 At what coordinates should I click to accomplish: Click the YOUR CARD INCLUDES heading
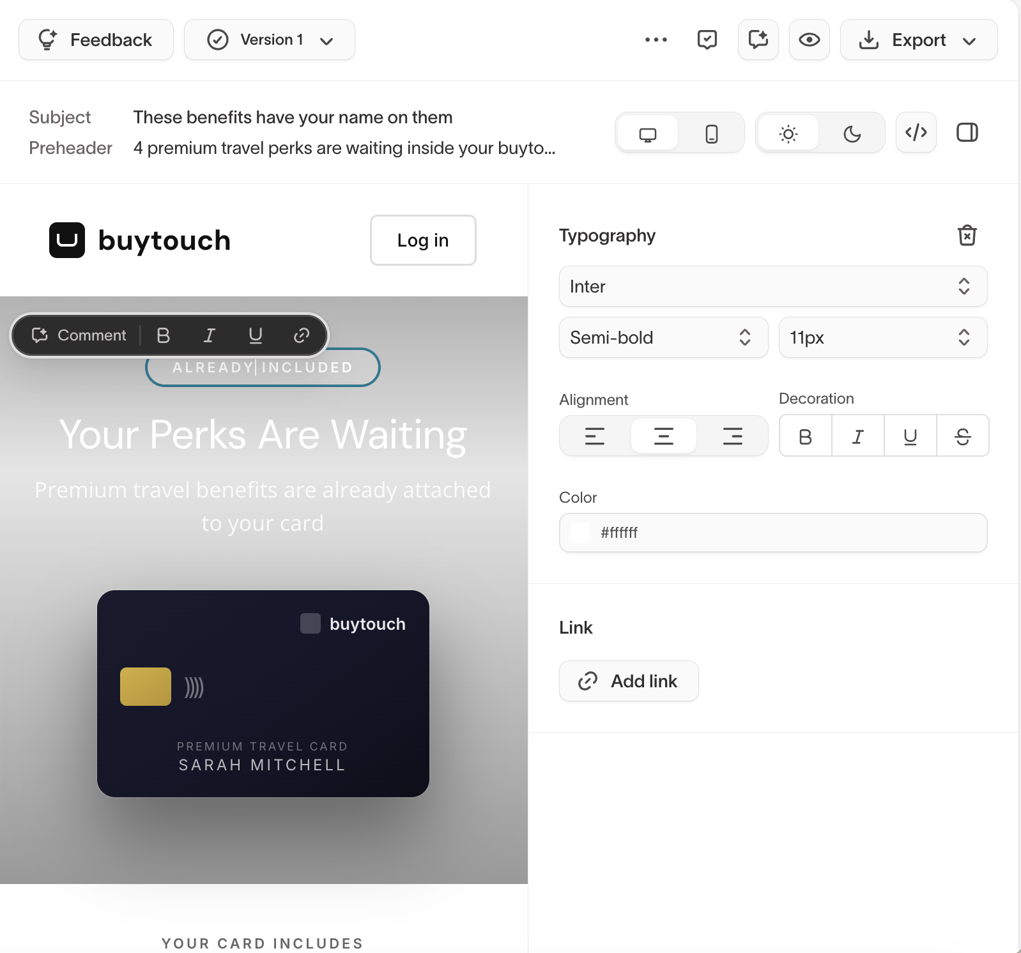263,943
